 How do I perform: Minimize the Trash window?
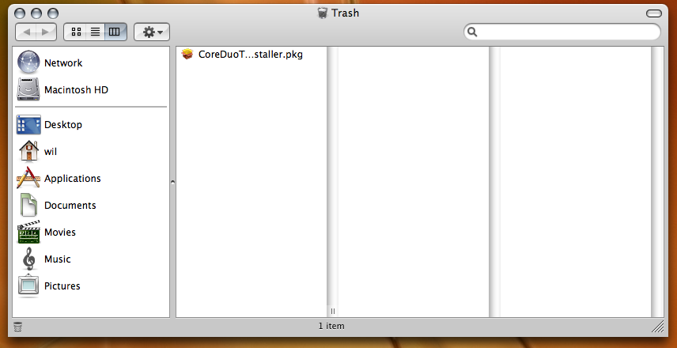[36, 13]
